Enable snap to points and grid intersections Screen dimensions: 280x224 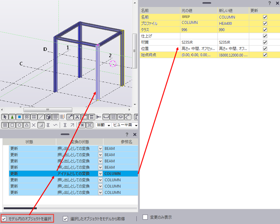click(5, 125)
